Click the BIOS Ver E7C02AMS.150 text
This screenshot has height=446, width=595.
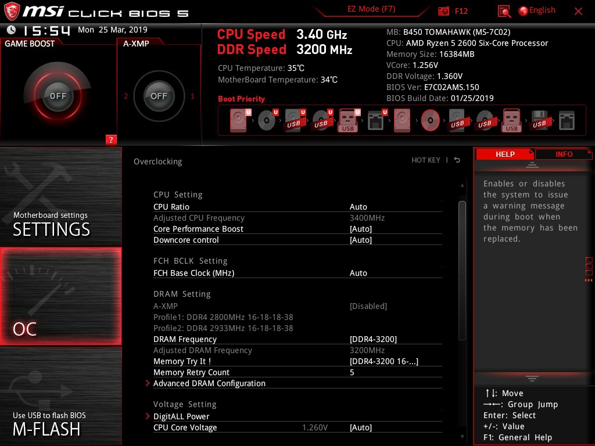(x=432, y=87)
